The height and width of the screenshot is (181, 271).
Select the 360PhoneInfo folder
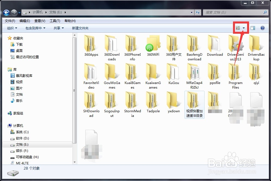coord(132,48)
